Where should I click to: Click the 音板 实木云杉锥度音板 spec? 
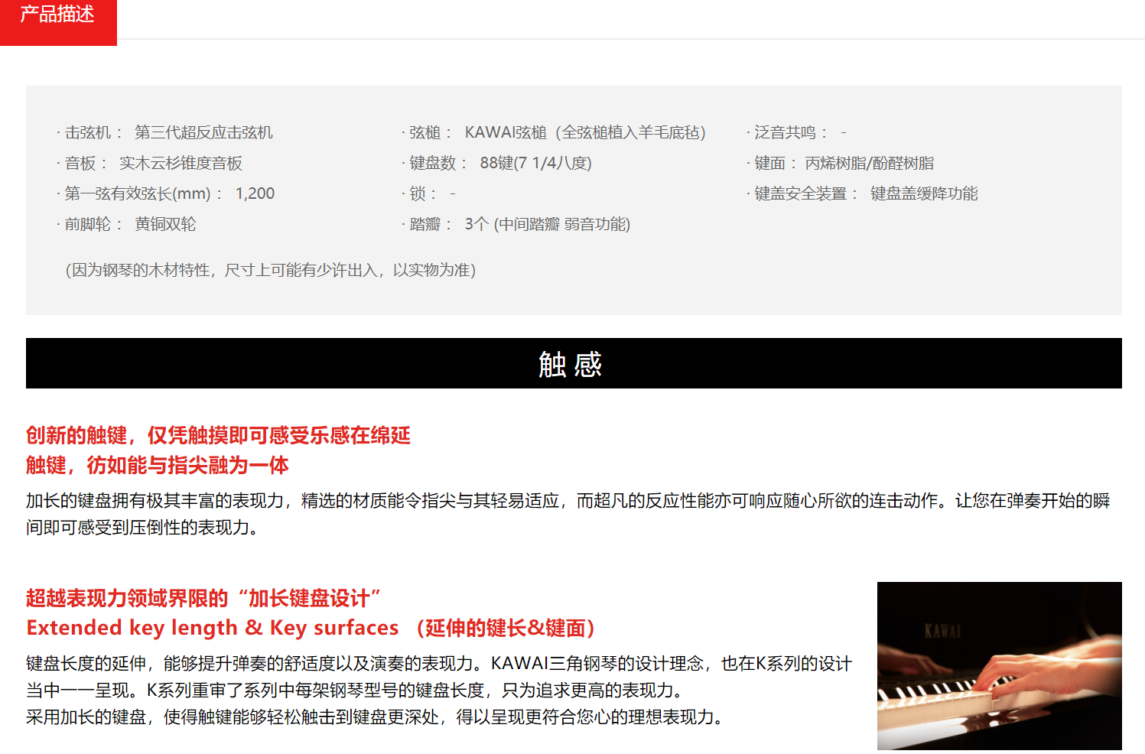pos(150,163)
